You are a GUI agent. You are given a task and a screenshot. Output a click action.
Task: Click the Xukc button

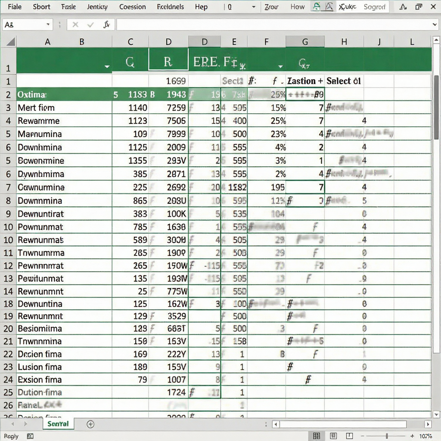348,7
